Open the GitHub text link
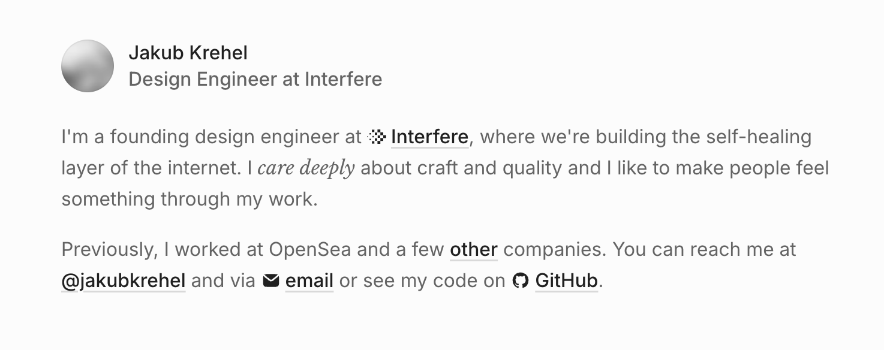 [x=567, y=280]
